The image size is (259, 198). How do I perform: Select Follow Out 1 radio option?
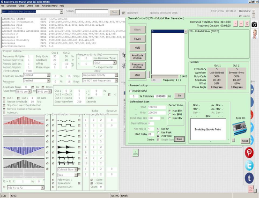coord(53,180)
